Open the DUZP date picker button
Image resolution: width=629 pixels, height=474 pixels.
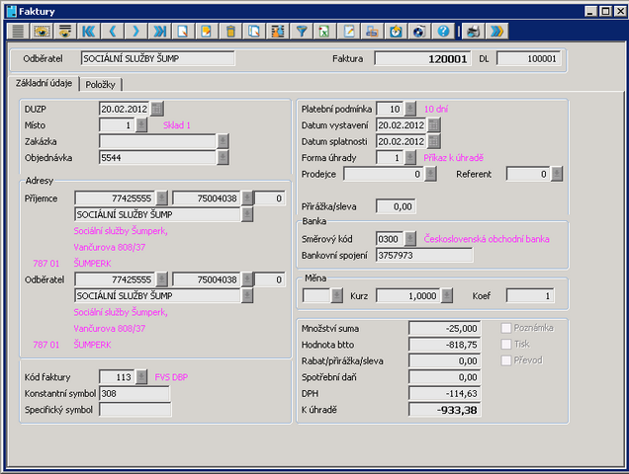156,109
